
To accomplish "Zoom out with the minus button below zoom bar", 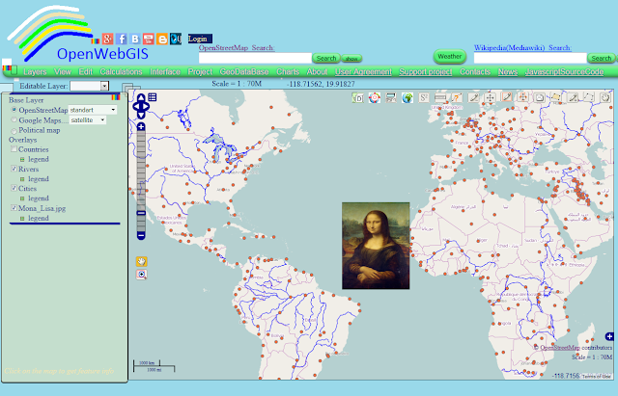I will 141,235.
